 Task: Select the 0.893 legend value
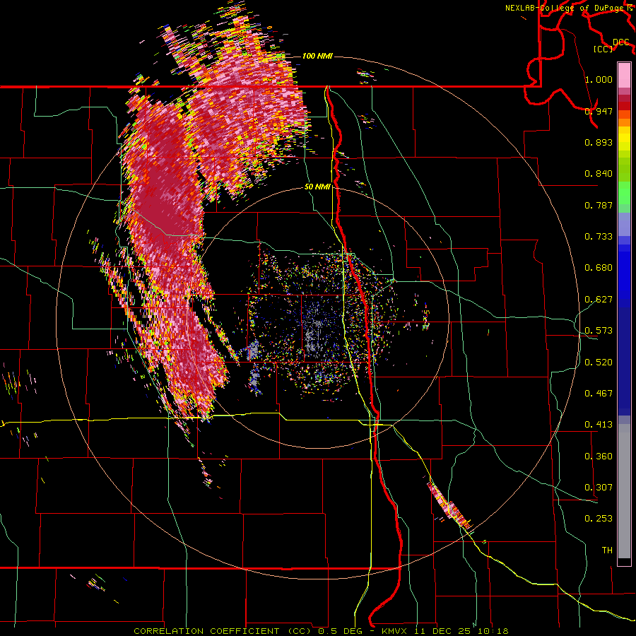599,142
